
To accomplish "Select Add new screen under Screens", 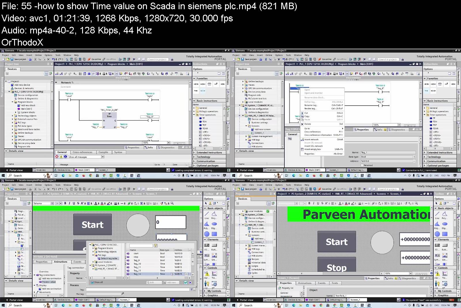I will 261,129.
